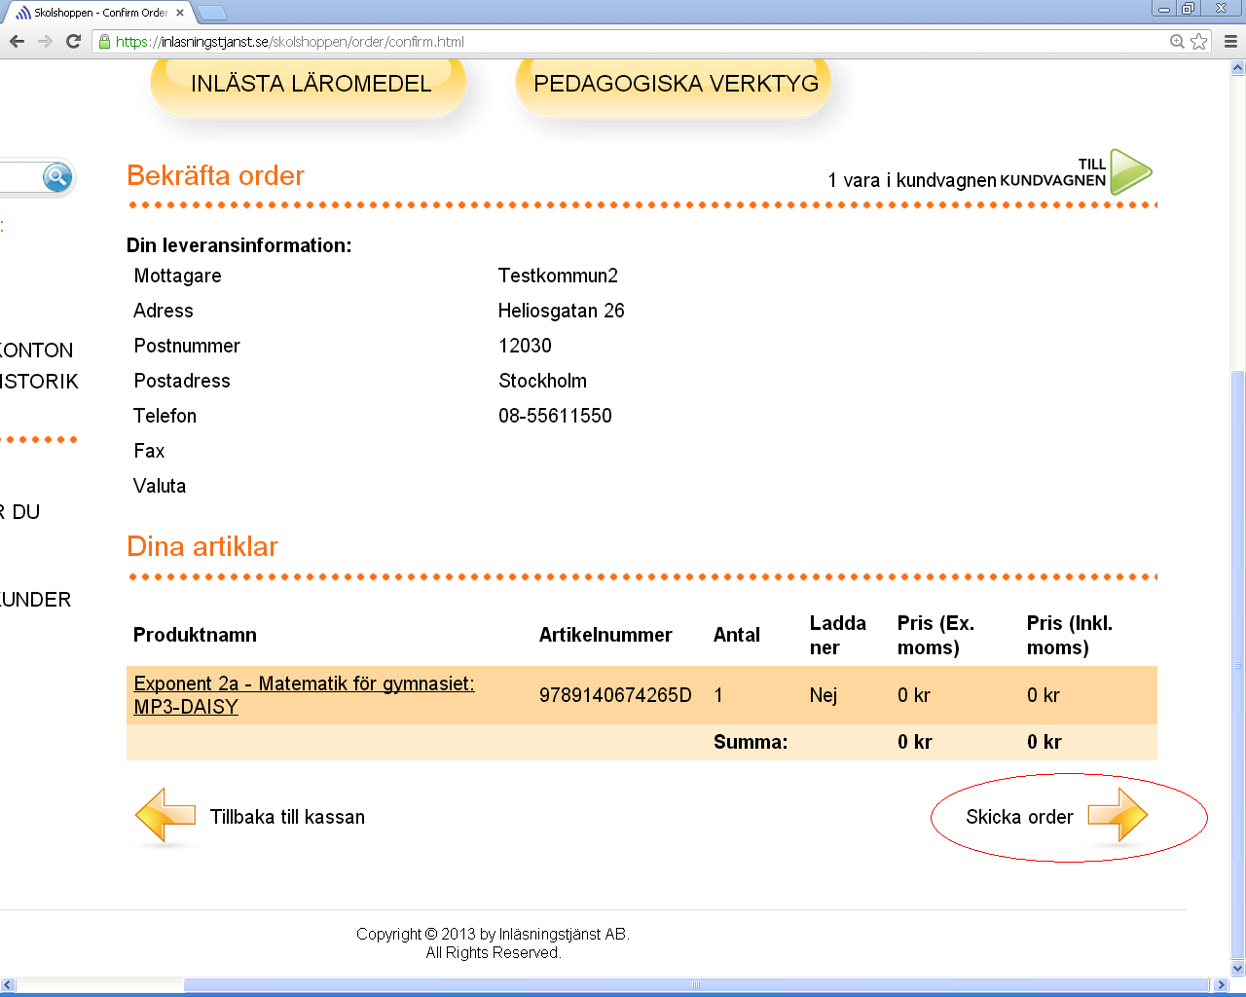Click the right-pointing orange Skicka order arrow
Screen dimensions: 1246x997
tap(1118, 815)
